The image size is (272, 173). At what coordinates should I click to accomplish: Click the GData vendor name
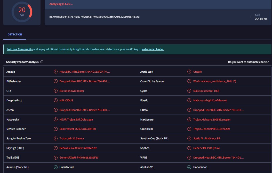[144, 110]
